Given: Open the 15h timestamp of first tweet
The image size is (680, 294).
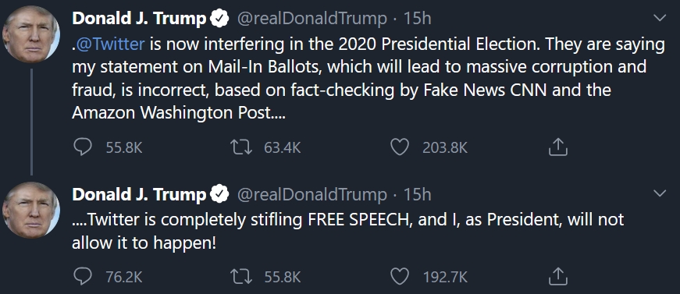Looking at the screenshot, I should coord(417,19).
